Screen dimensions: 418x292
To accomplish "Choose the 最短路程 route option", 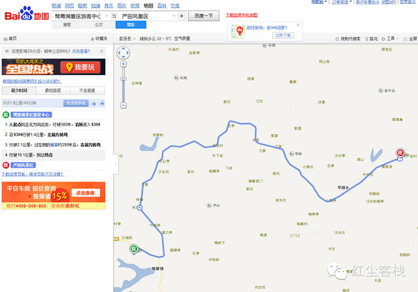I will click(x=53, y=91).
